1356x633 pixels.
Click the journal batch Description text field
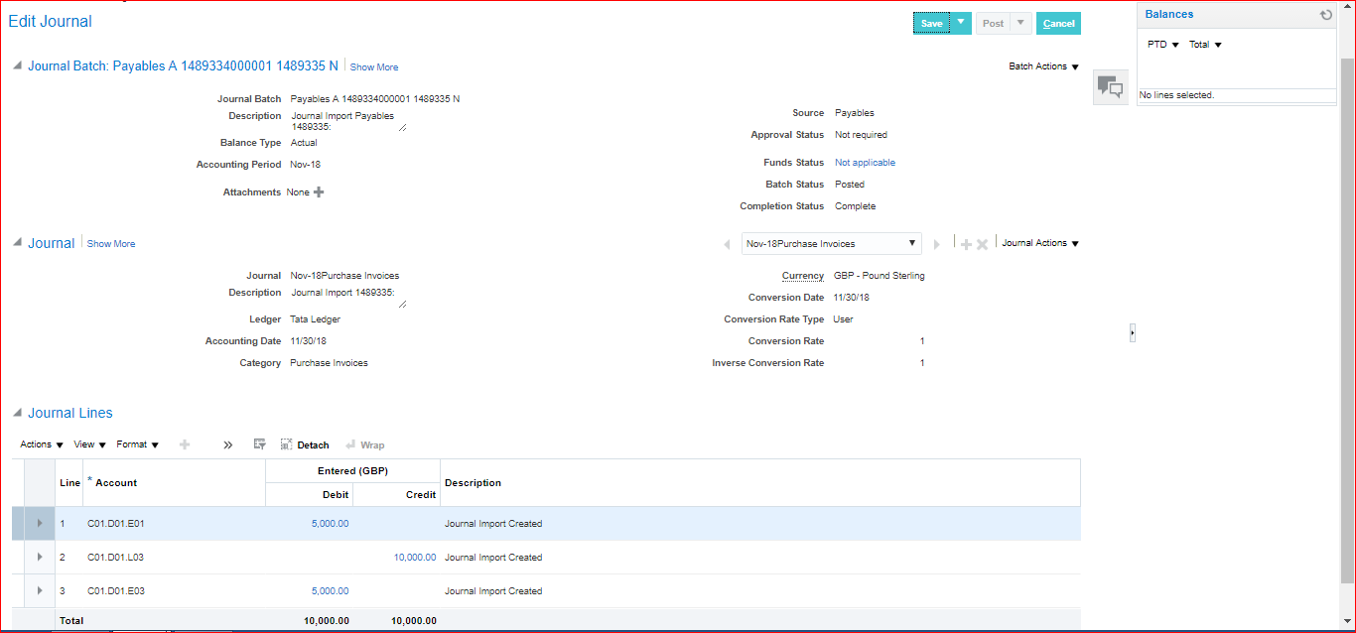click(346, 121)
